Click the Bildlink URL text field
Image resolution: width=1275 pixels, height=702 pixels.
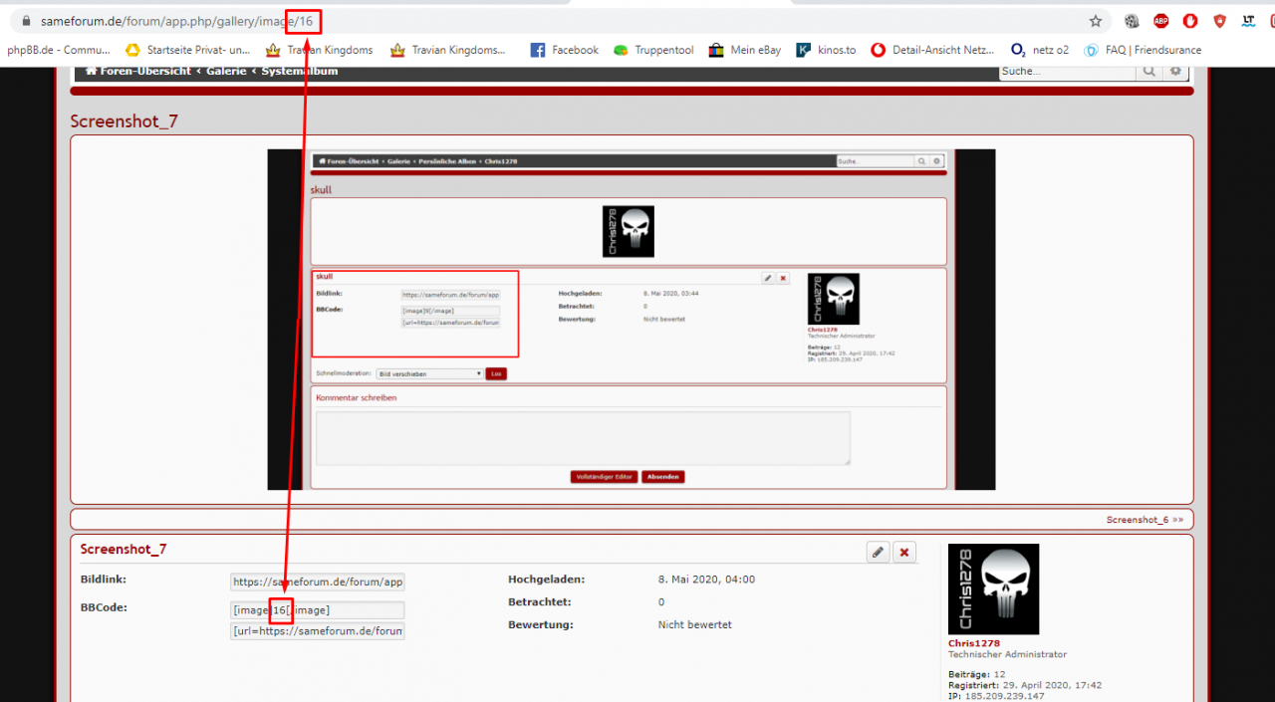pyautogui.click(x=317, y=582)
